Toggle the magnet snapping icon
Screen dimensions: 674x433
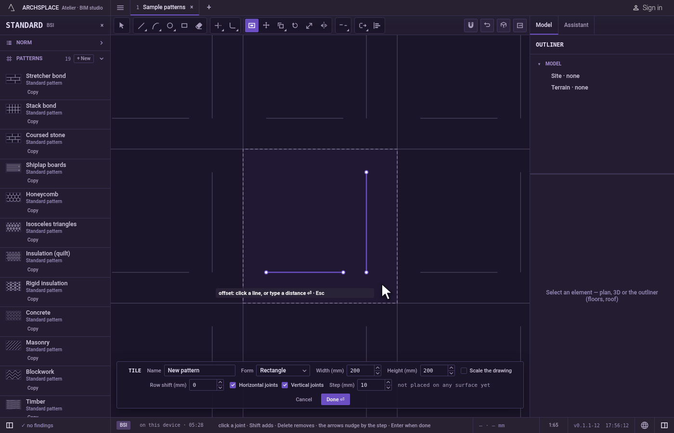[x=471, y=25]
